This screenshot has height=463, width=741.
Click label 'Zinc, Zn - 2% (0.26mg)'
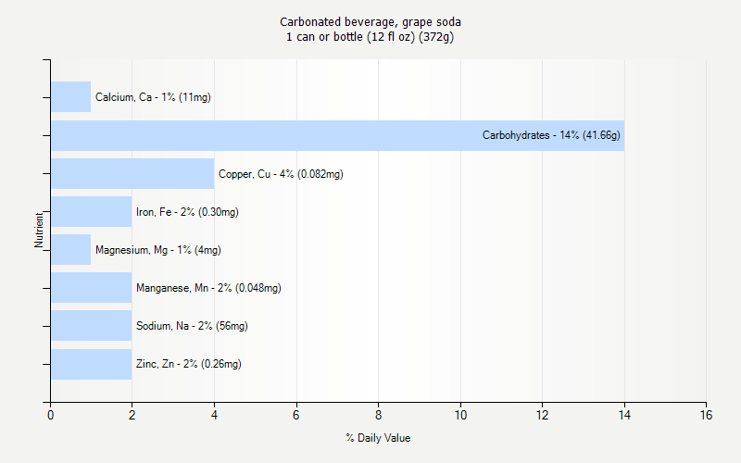(x=189, y=364)
